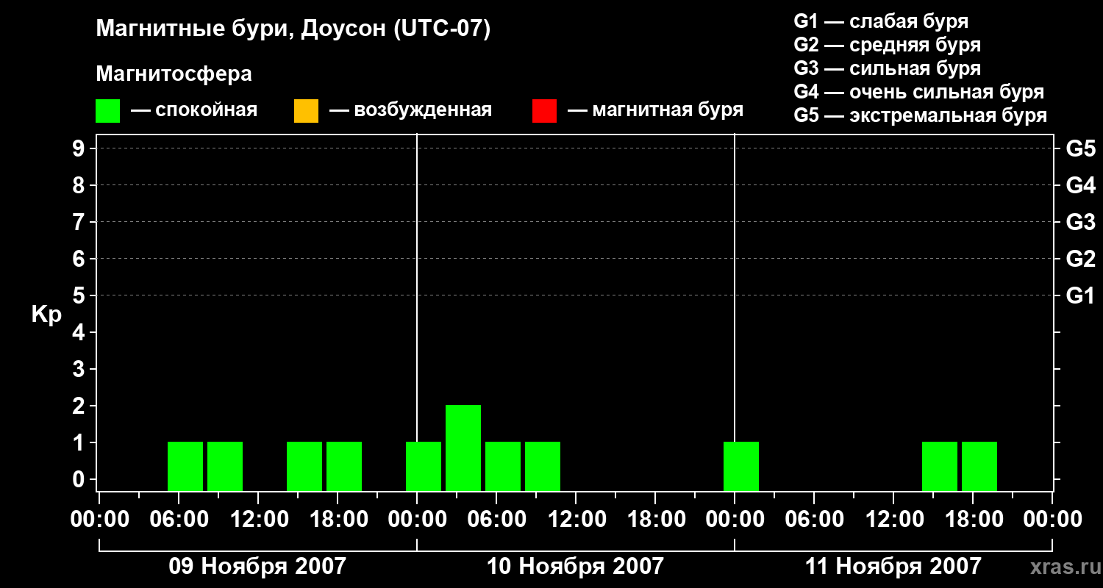Click the legend text '— спокойная'
Viewport: 1103px width, 588px height.
[194, 110]
